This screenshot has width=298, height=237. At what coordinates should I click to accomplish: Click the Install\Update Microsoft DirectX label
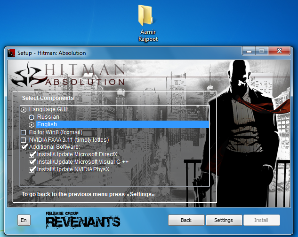click(77, 154)
